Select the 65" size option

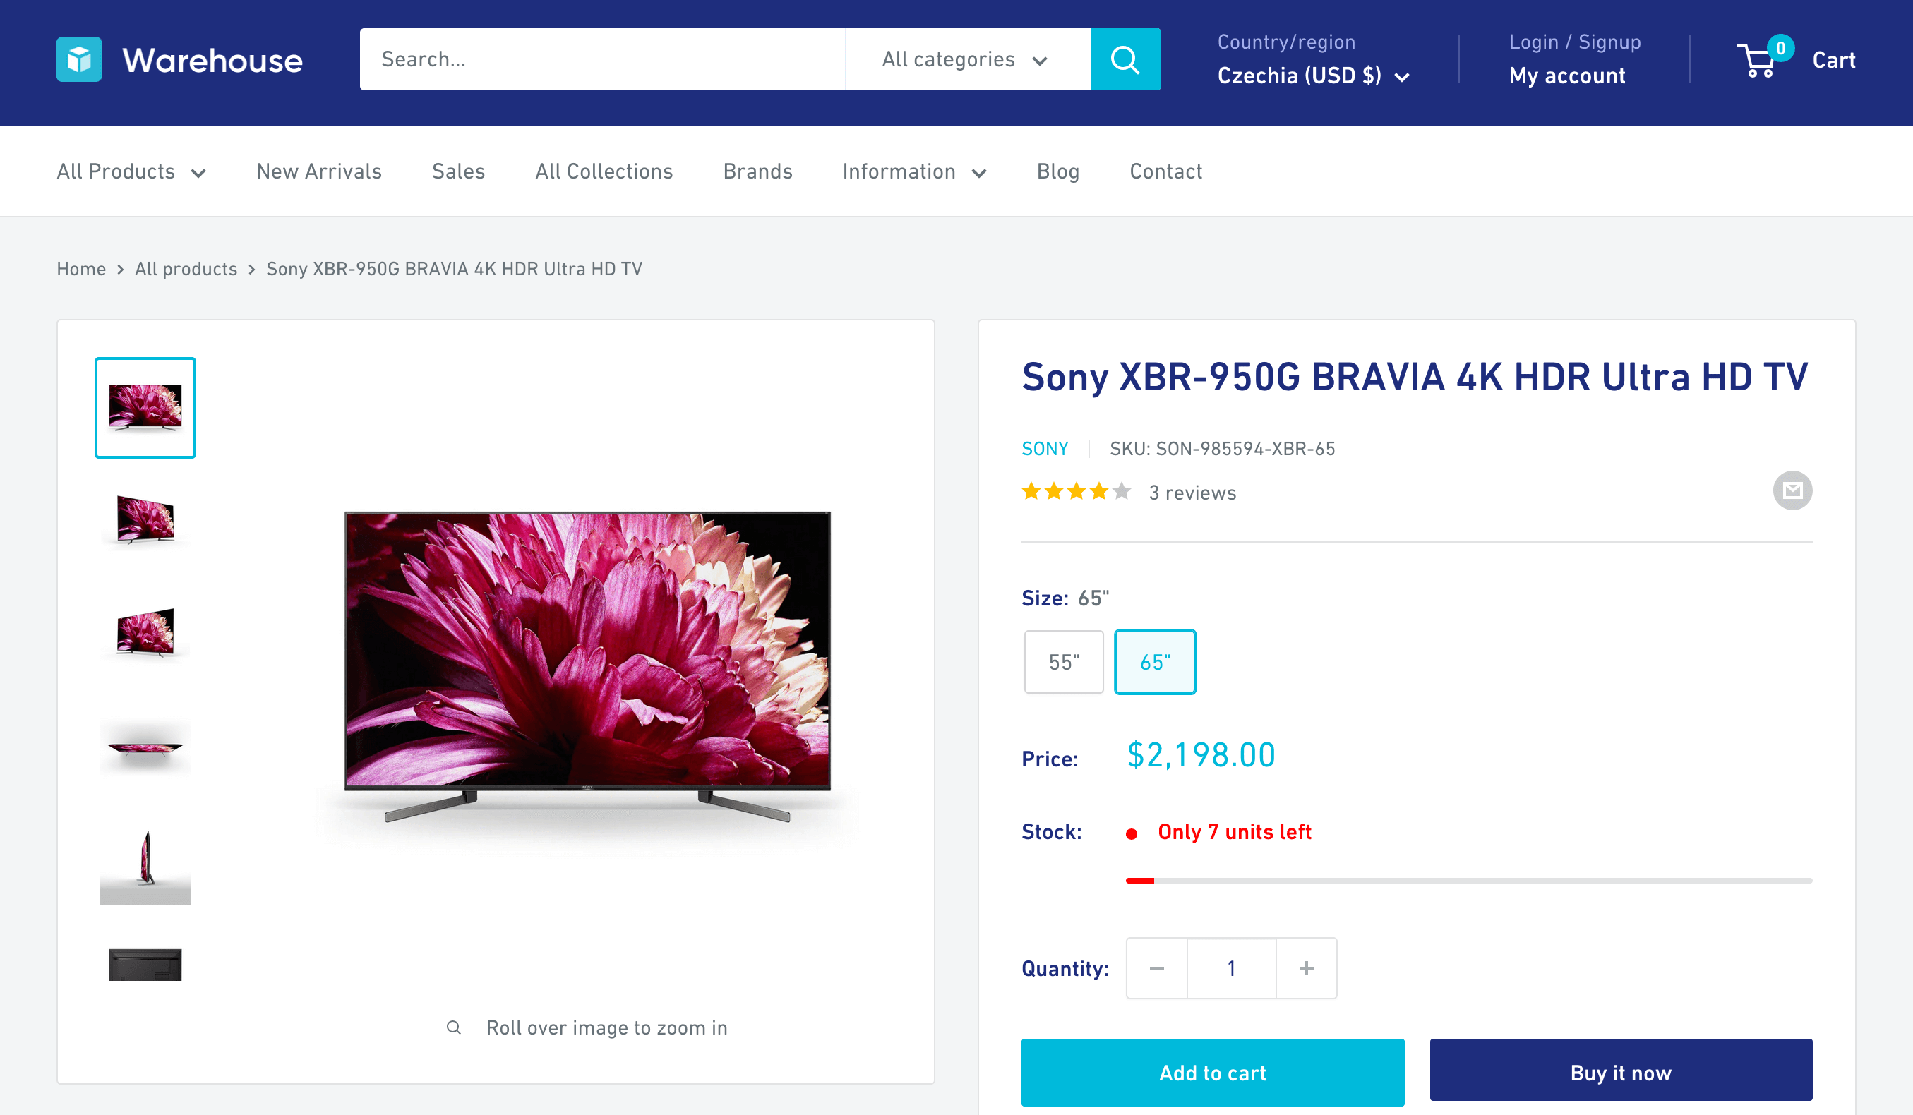[x=1155, y=661]
